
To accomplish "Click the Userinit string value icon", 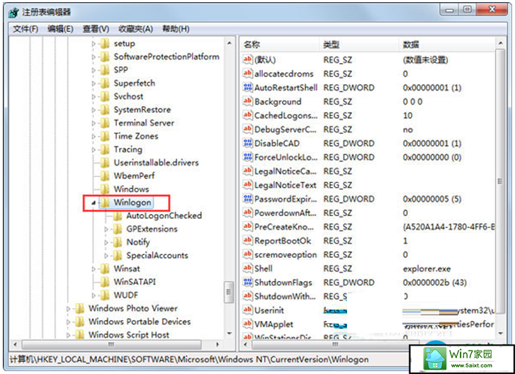I will [248, 310].
